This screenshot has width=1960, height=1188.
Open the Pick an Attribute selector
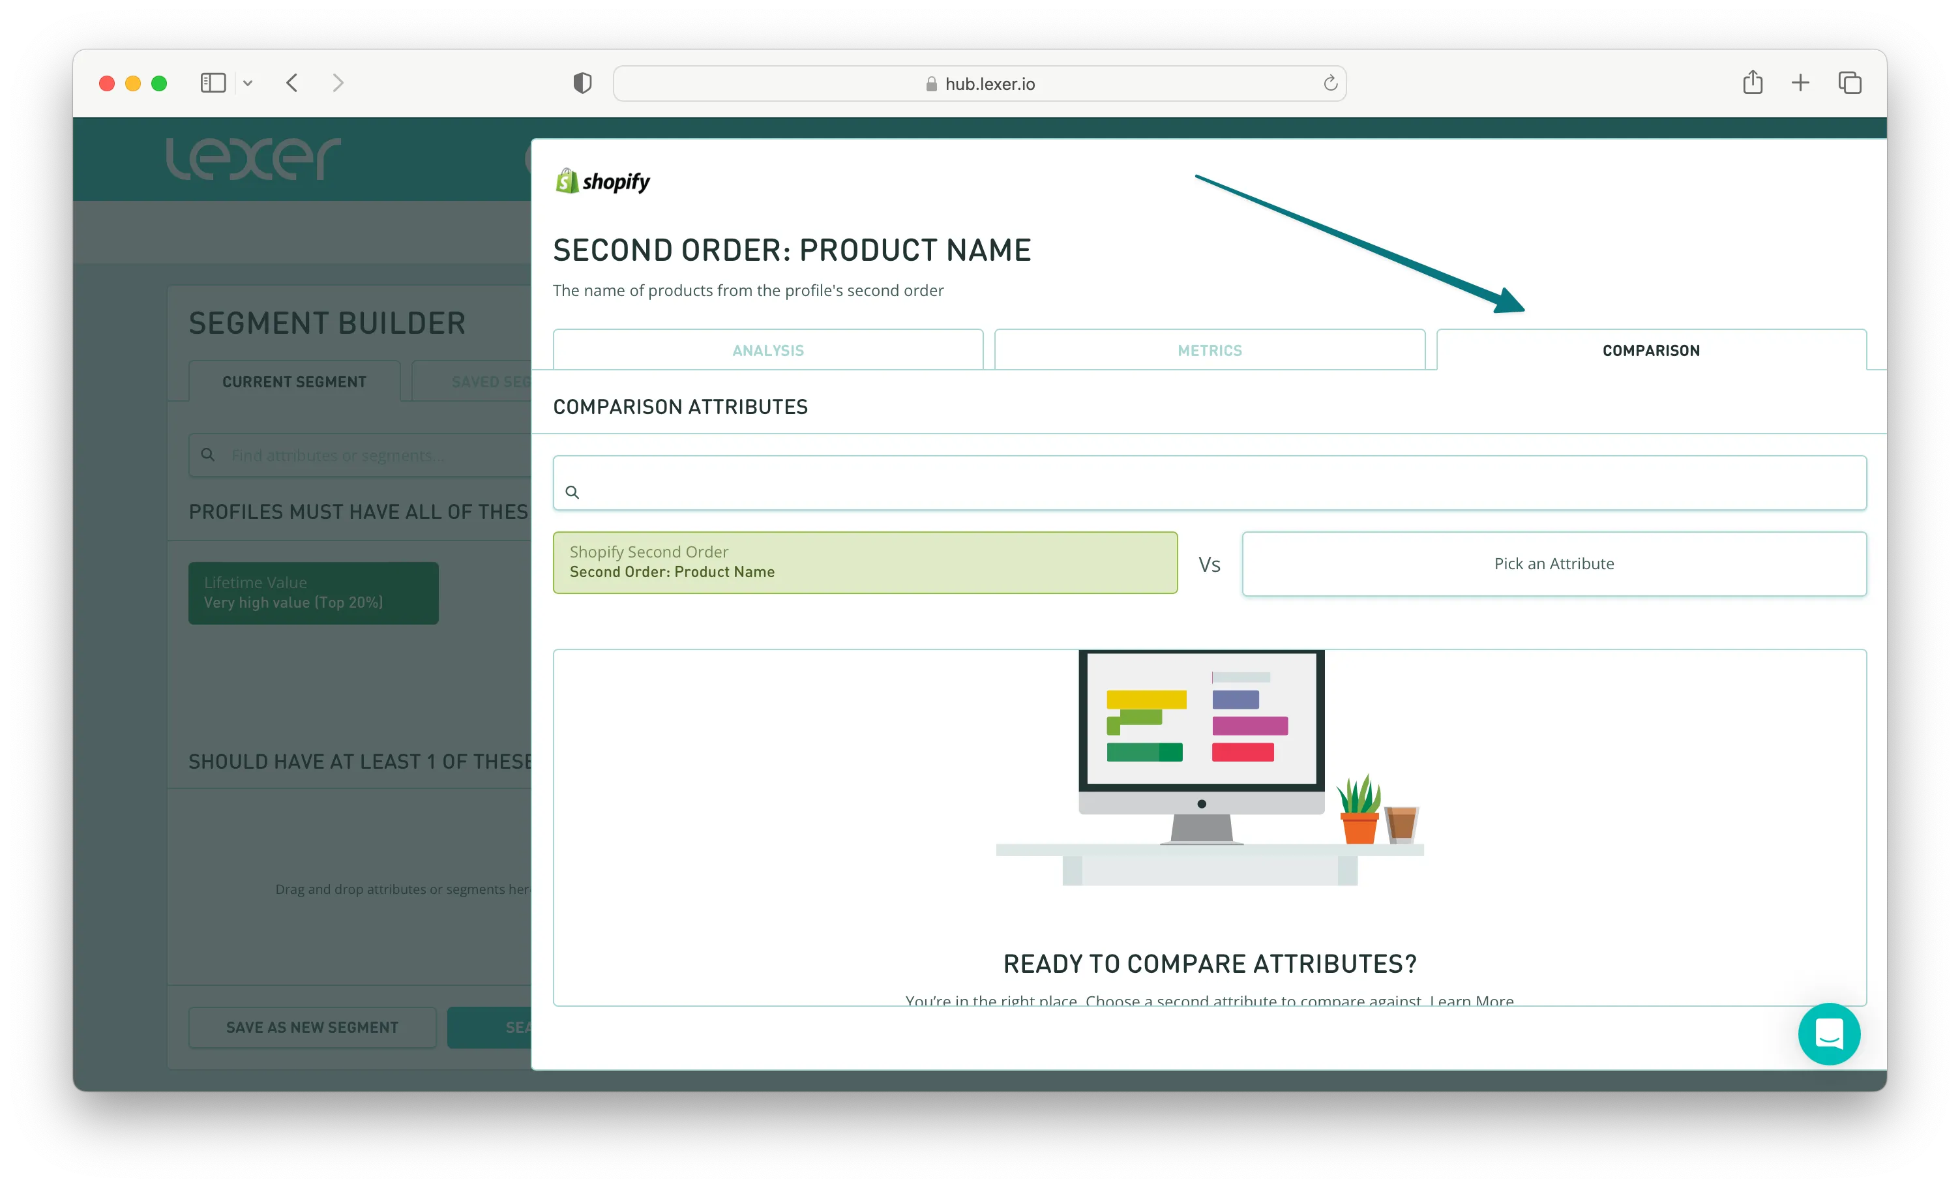[x=1554, y=563]
